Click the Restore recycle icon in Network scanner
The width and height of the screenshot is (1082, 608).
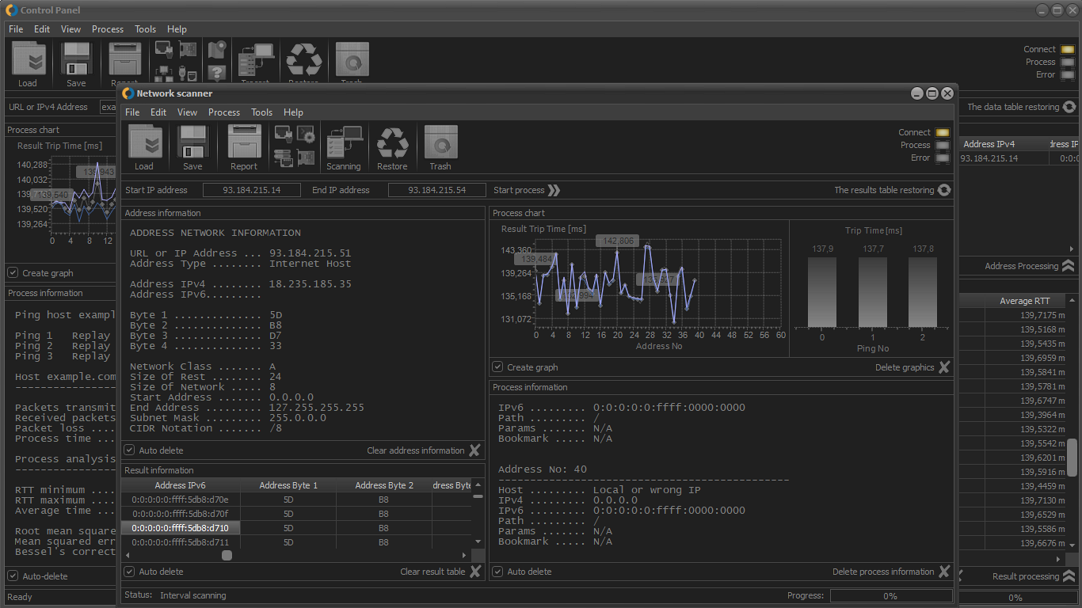coord(392,143)
